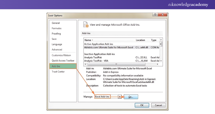
Task: Click the Cancel button
Action: (158, 105)
